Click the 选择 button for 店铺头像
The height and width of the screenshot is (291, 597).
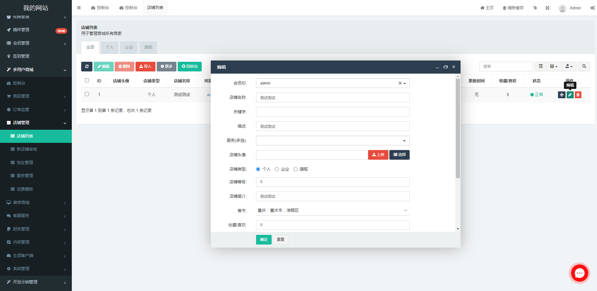pos(399,155)
